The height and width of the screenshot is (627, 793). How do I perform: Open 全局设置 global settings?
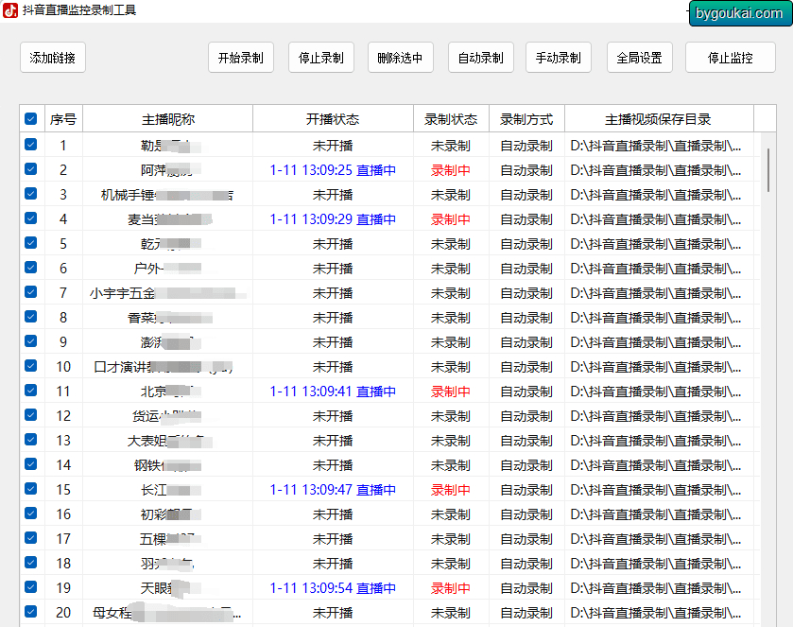click(640, 58)
